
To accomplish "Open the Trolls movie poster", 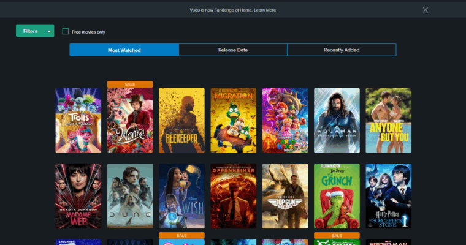I will (x=78, y=120).
